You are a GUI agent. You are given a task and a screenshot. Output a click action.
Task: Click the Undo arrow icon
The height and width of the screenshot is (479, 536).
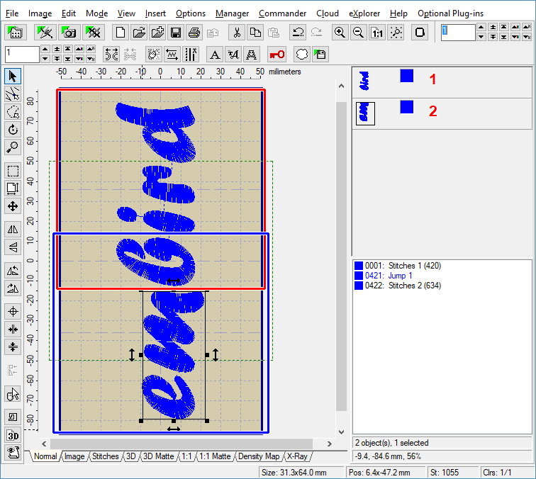tap(298, 33)
